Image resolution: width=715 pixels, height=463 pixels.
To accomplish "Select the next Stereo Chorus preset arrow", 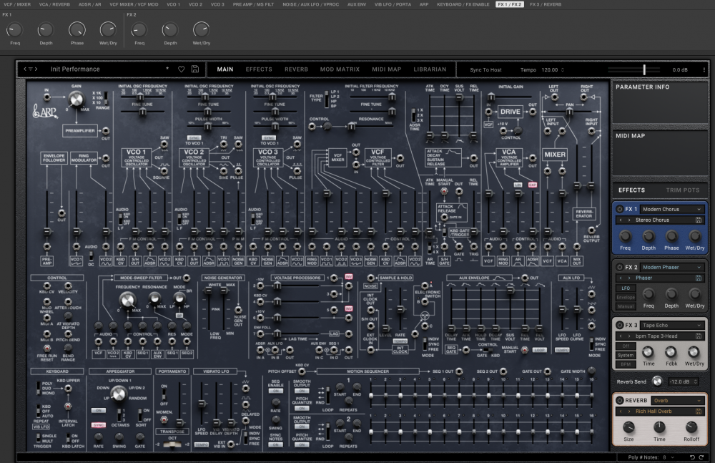I will pyautogui.click(x=628, y=220).
